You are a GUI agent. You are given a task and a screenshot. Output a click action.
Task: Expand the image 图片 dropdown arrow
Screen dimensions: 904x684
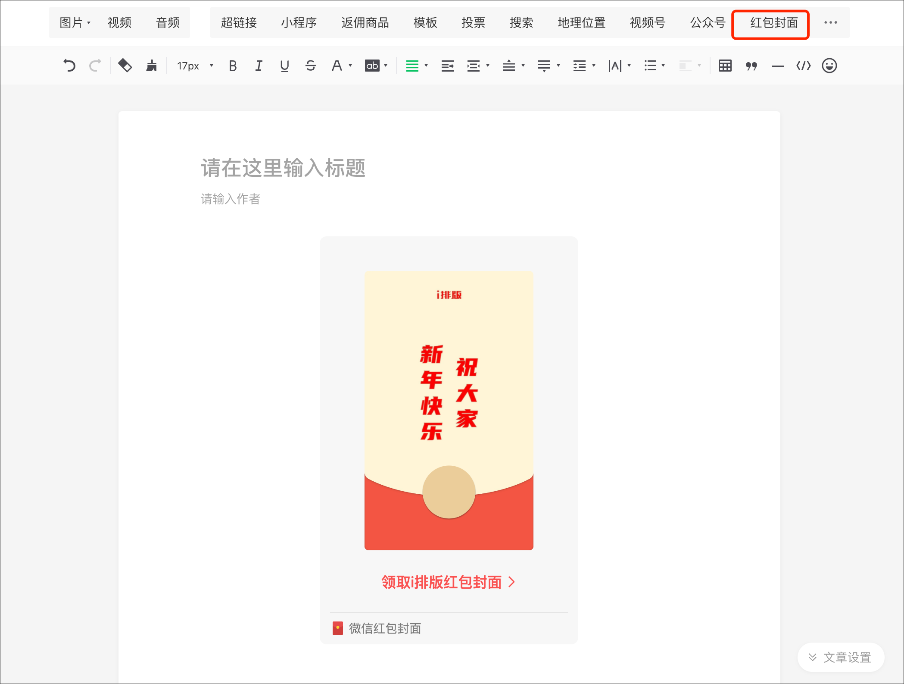pos(89,22)
